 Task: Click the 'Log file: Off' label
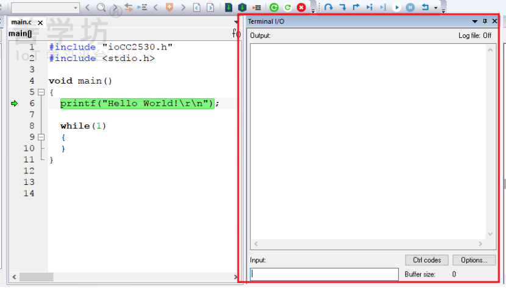475,35
